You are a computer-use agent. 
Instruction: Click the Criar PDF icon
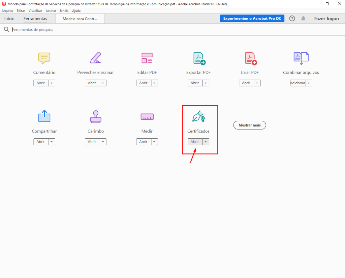click(250, 58)
